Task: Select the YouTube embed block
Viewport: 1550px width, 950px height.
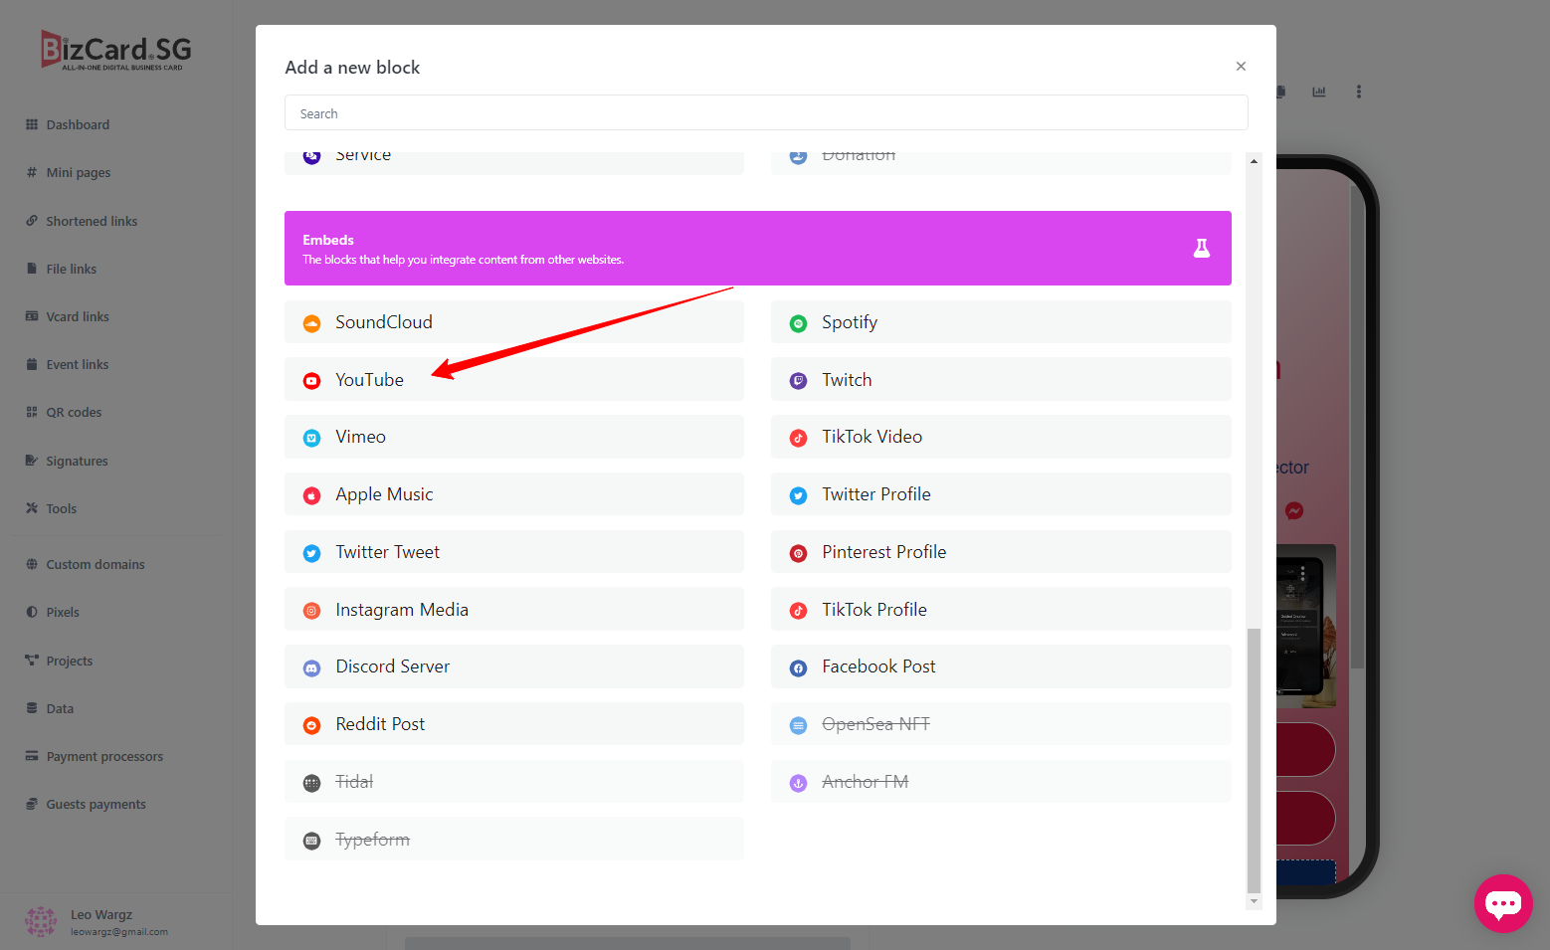Action: click(514, 379)
